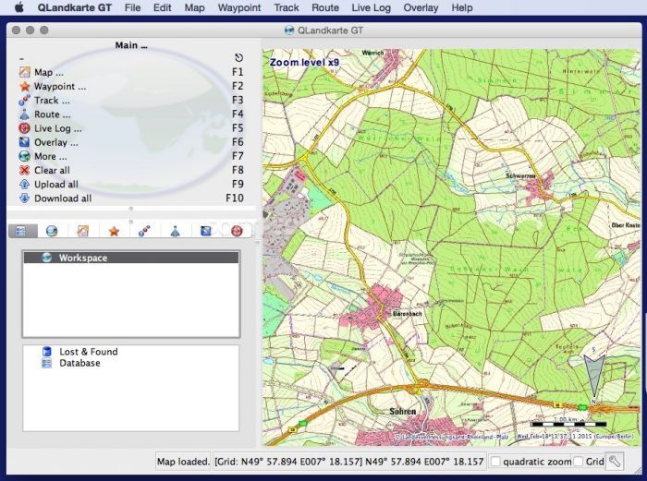Click the Bärenbach village label on map
647x481 pixels.
[408, 314]
